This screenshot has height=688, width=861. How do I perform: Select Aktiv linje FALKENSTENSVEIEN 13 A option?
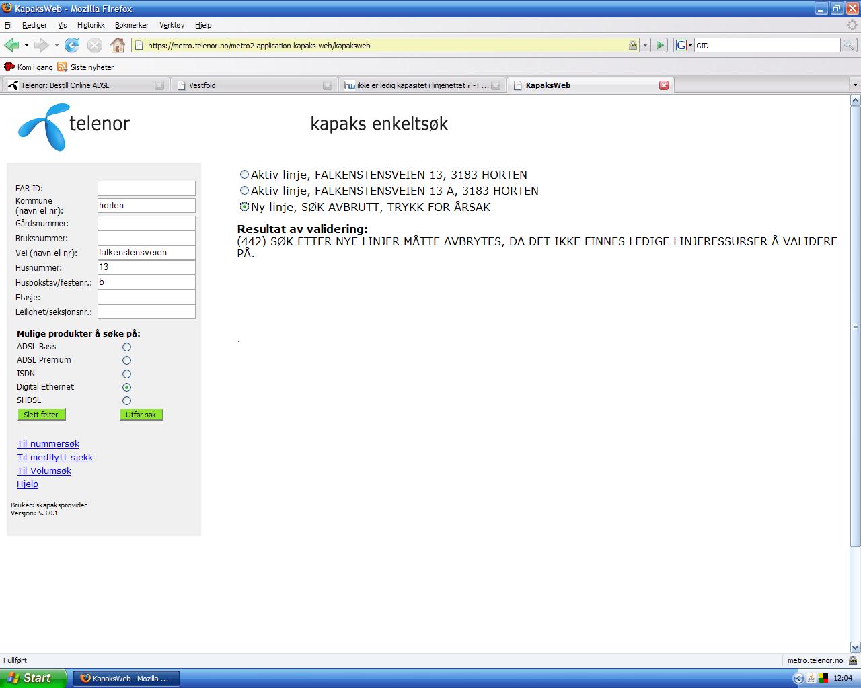245,191
